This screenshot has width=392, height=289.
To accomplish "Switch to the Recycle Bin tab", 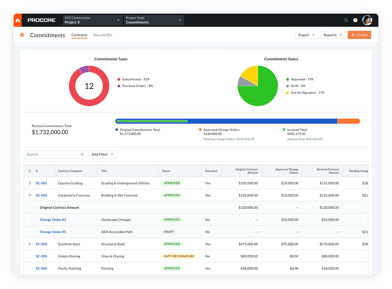I will pos(103,35).
